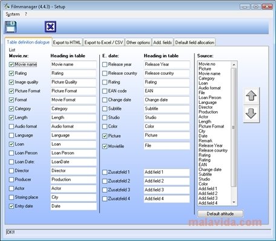The height and width of the screenshot is (241, 276).
Task: Select Change date in Source list
Action: pyautogui.click(x=210, y=170)
